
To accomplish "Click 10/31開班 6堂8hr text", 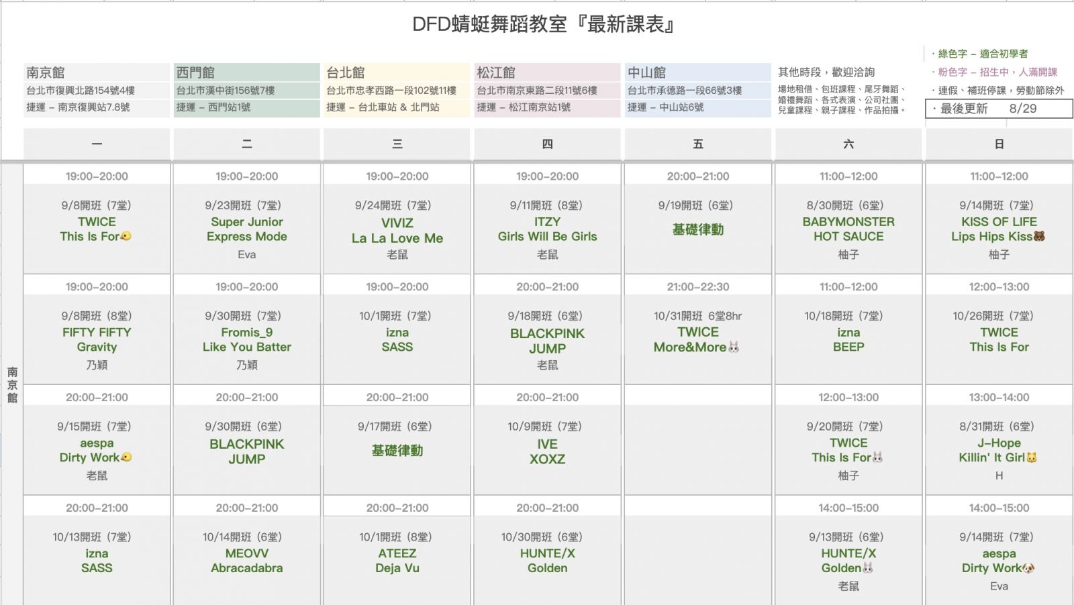I will click(698, 316).
